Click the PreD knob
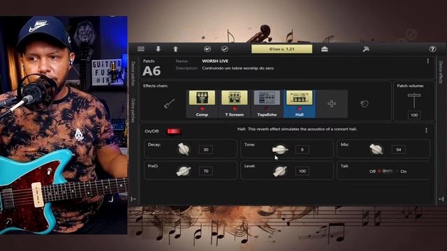The image size is (447, 251). 184,171
